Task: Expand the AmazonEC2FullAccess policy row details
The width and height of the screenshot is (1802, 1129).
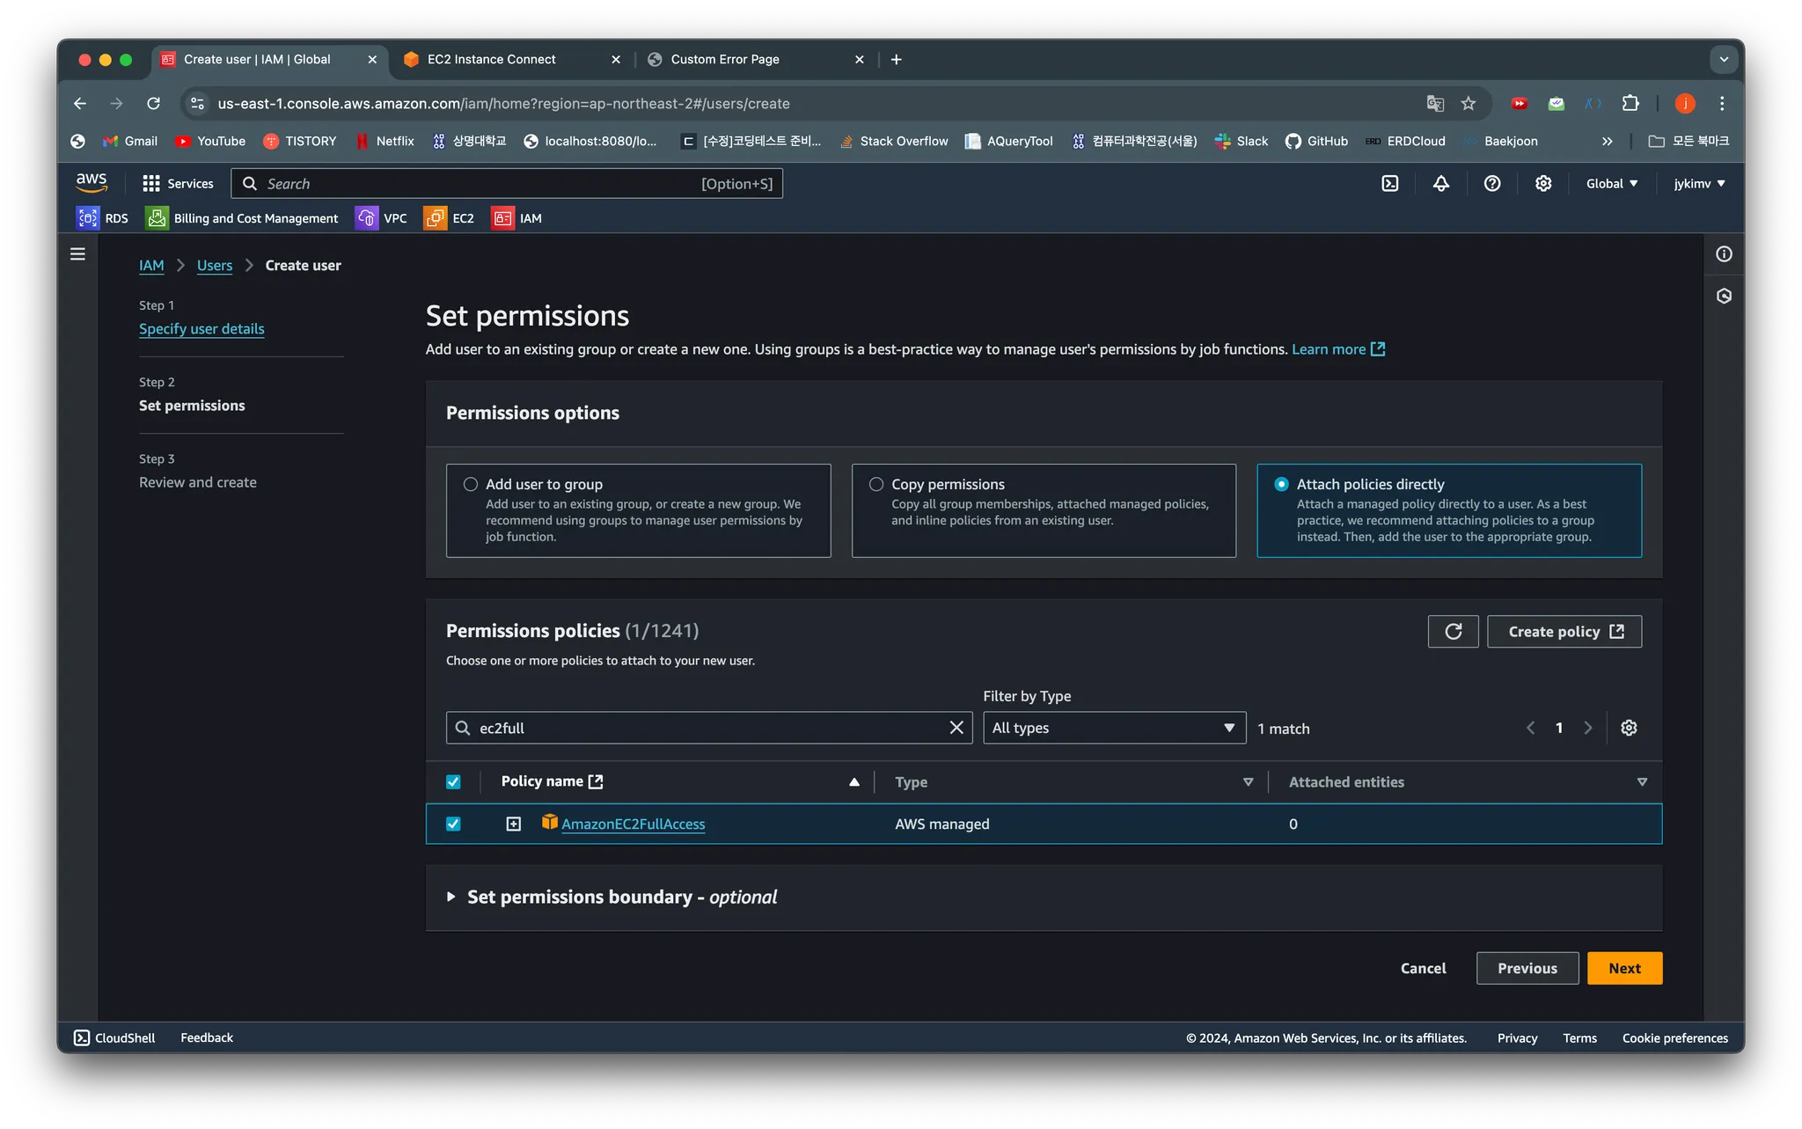Action: tap(514, 824)
